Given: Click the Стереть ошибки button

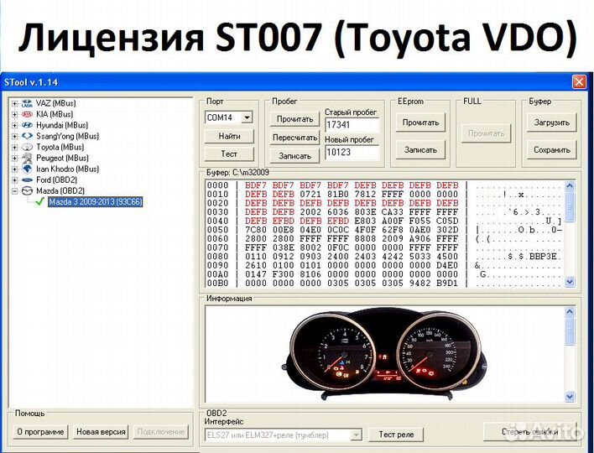Looking at the screenshot, I should pyautogui.click(x=529, y=432).
